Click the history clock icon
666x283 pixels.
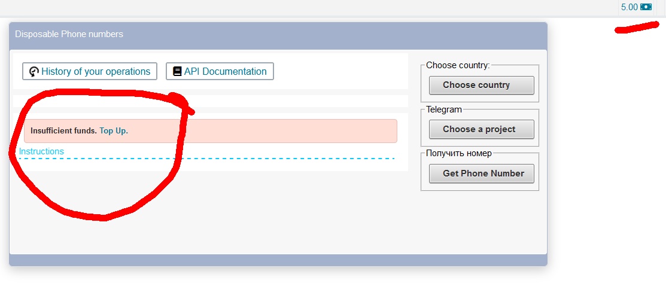(34, 71)
